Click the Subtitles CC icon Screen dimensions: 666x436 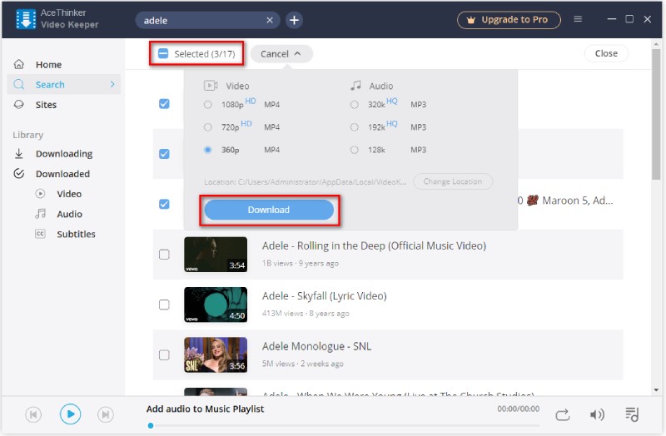point(40,234)
